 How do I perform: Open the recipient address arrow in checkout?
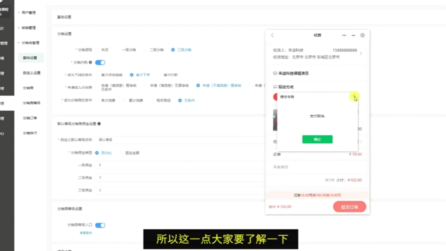pyautogui.click(x=361, y=53)
